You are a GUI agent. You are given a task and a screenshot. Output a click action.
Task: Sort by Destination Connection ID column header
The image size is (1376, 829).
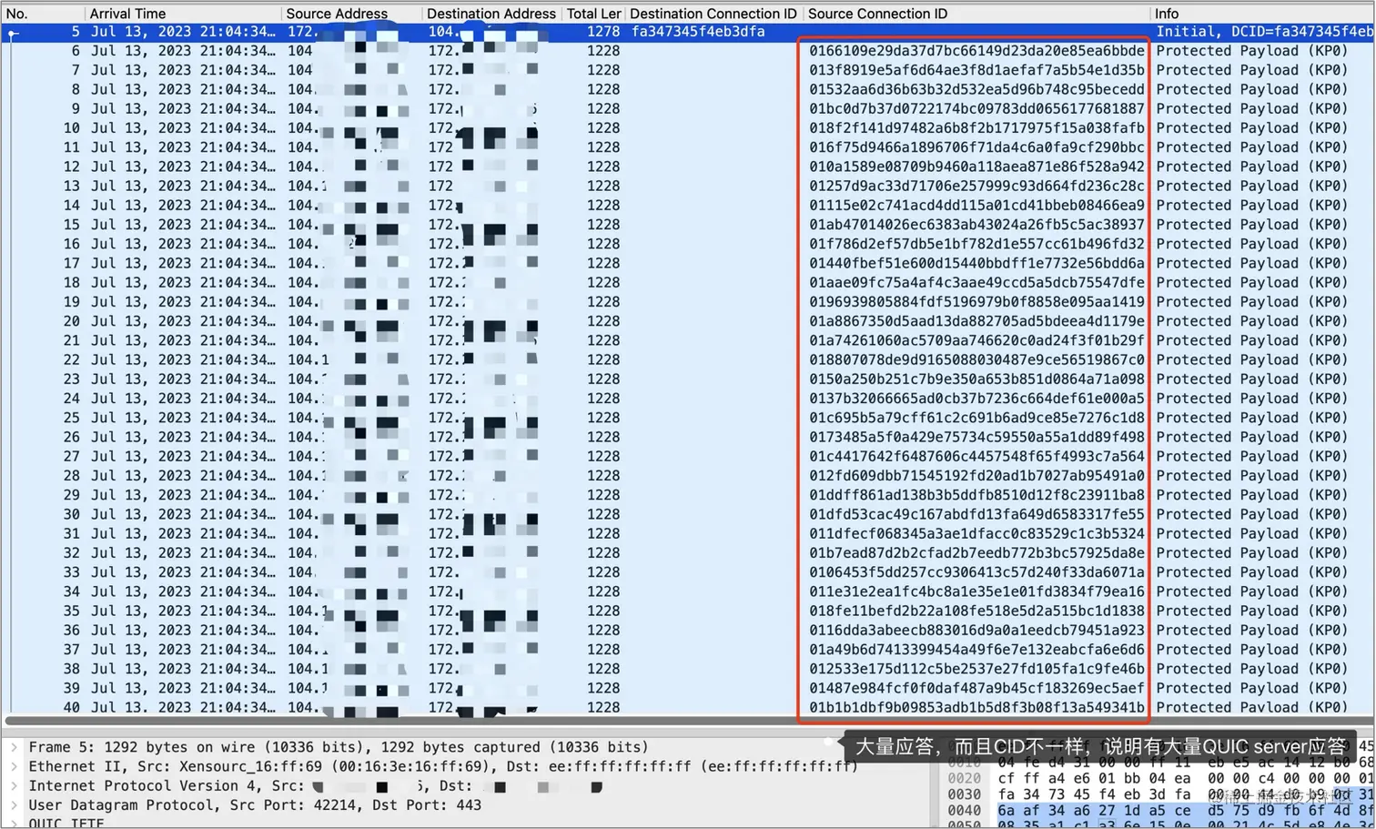pyautogui.click(x=713, y=14)
